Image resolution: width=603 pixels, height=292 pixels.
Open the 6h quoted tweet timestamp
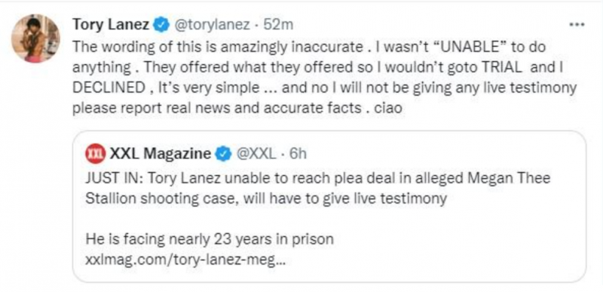(298, 154)
